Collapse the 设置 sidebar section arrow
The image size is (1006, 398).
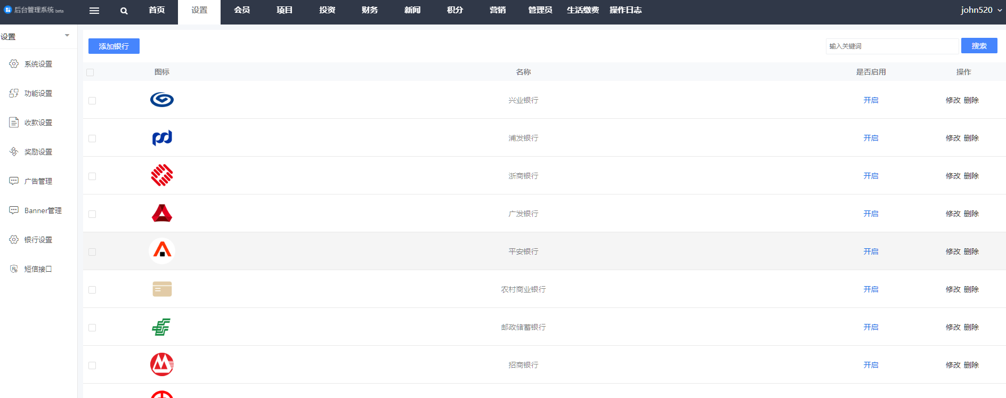point(67,36)
